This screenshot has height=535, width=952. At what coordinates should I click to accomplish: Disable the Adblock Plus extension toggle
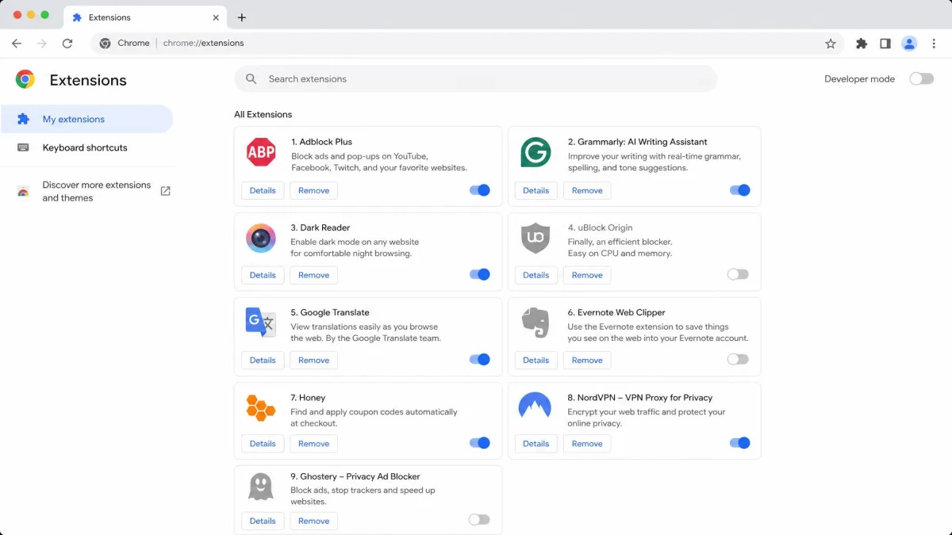pos(479,190)
